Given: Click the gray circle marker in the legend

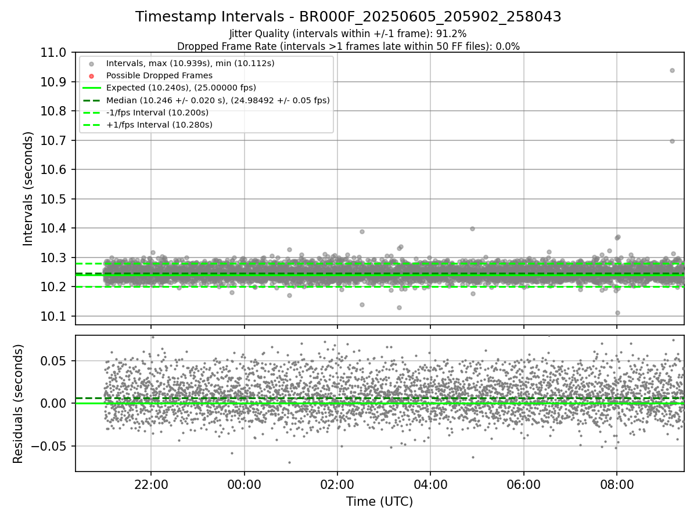Looking at the screenshot, I should pyautogui.click(x=92, y=63).
